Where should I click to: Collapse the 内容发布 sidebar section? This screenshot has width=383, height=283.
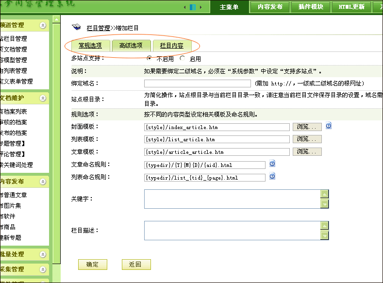tap(43, 182)
